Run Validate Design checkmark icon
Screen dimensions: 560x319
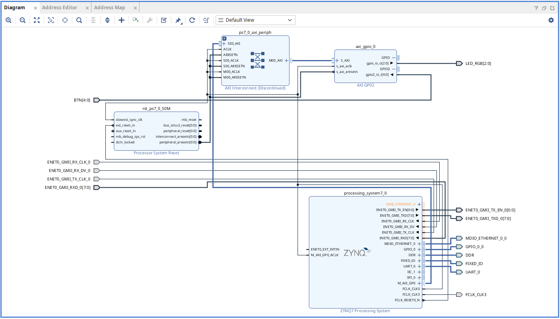click(x=164, y=20)
